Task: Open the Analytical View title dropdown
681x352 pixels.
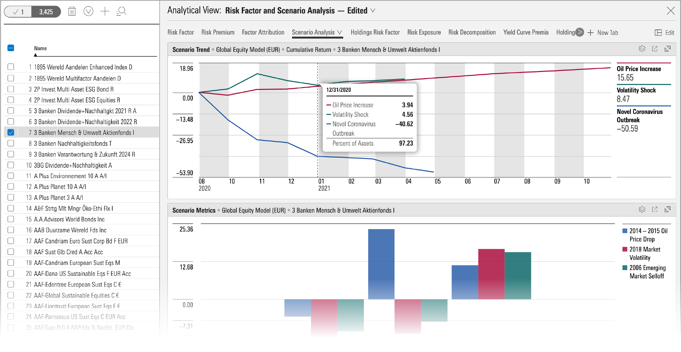Action: tap(373, 11)
